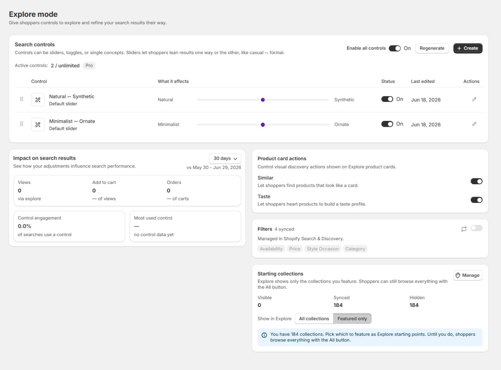Click the Views metric value
This screenshot has width=501, height=370.
(x=20, y=191)
